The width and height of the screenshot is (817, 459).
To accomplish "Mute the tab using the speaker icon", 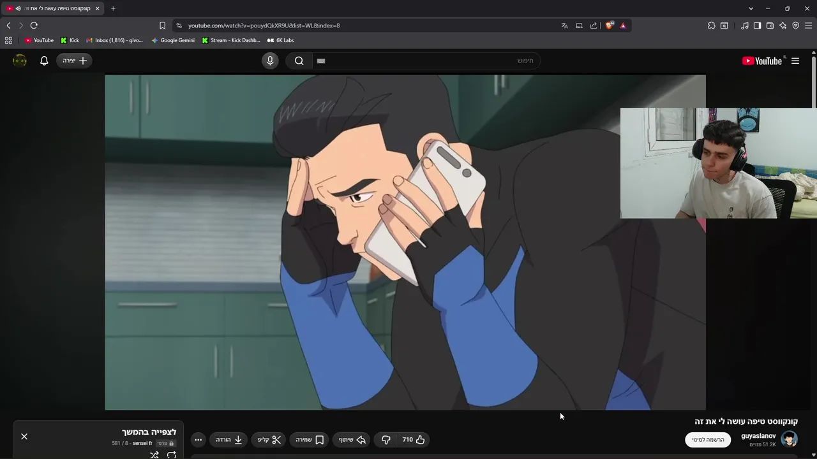I will (x=18, y=8).
